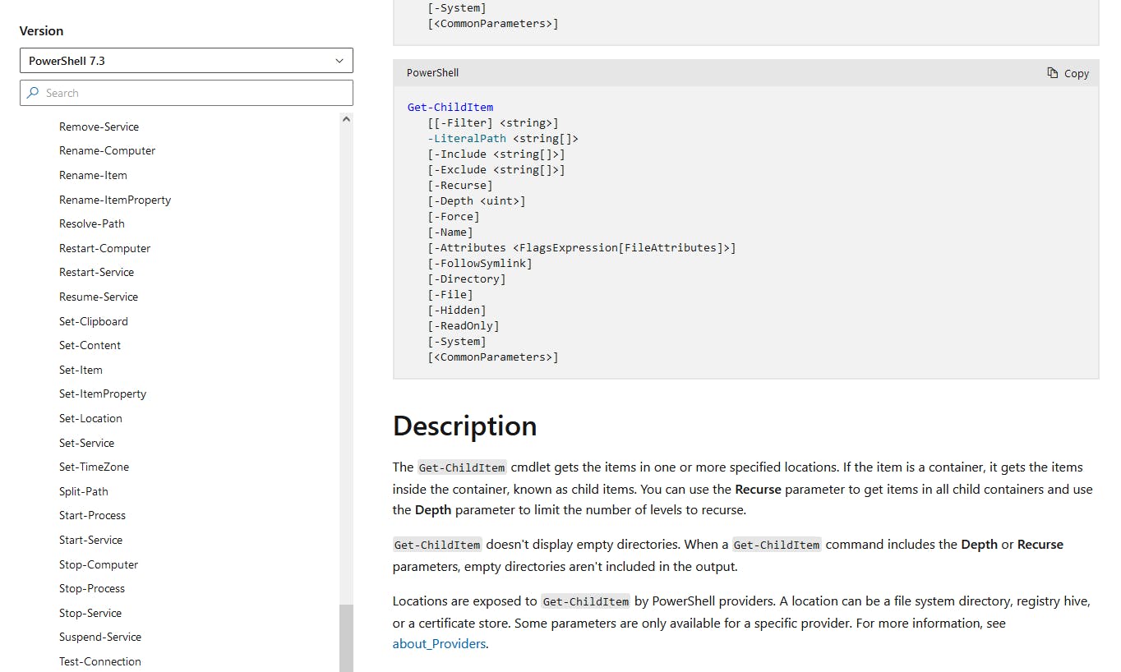Open the Set-Content cmdlet page
The height and width of the screenshot is (672, 1121).
90,345
